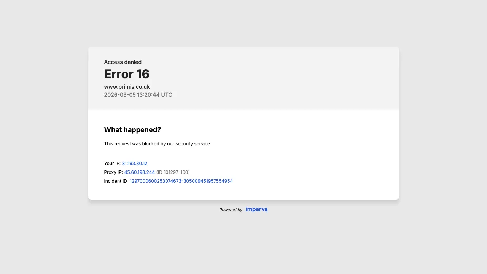Screen dimensions: 487x274
Task: Click the 'Your IP:' label
Action: (x=112, y=164)
